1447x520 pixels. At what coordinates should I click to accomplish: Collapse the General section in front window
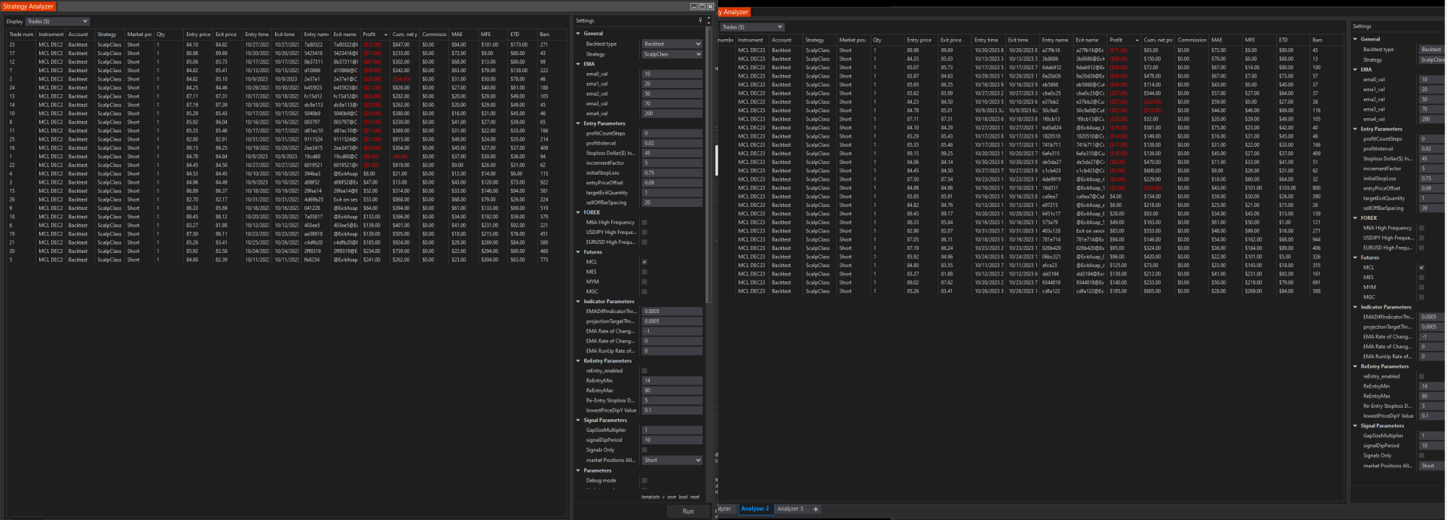coord(579,34)
